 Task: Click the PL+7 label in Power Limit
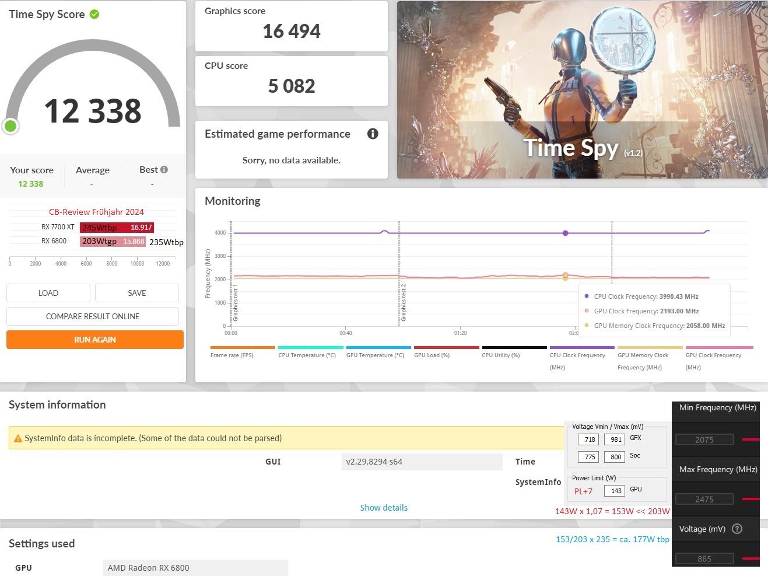(583, 491)
